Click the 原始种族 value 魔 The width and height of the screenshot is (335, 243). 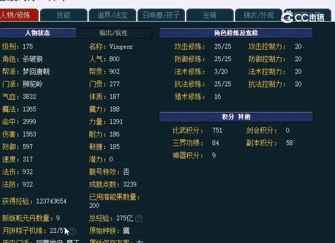[126, 231]
